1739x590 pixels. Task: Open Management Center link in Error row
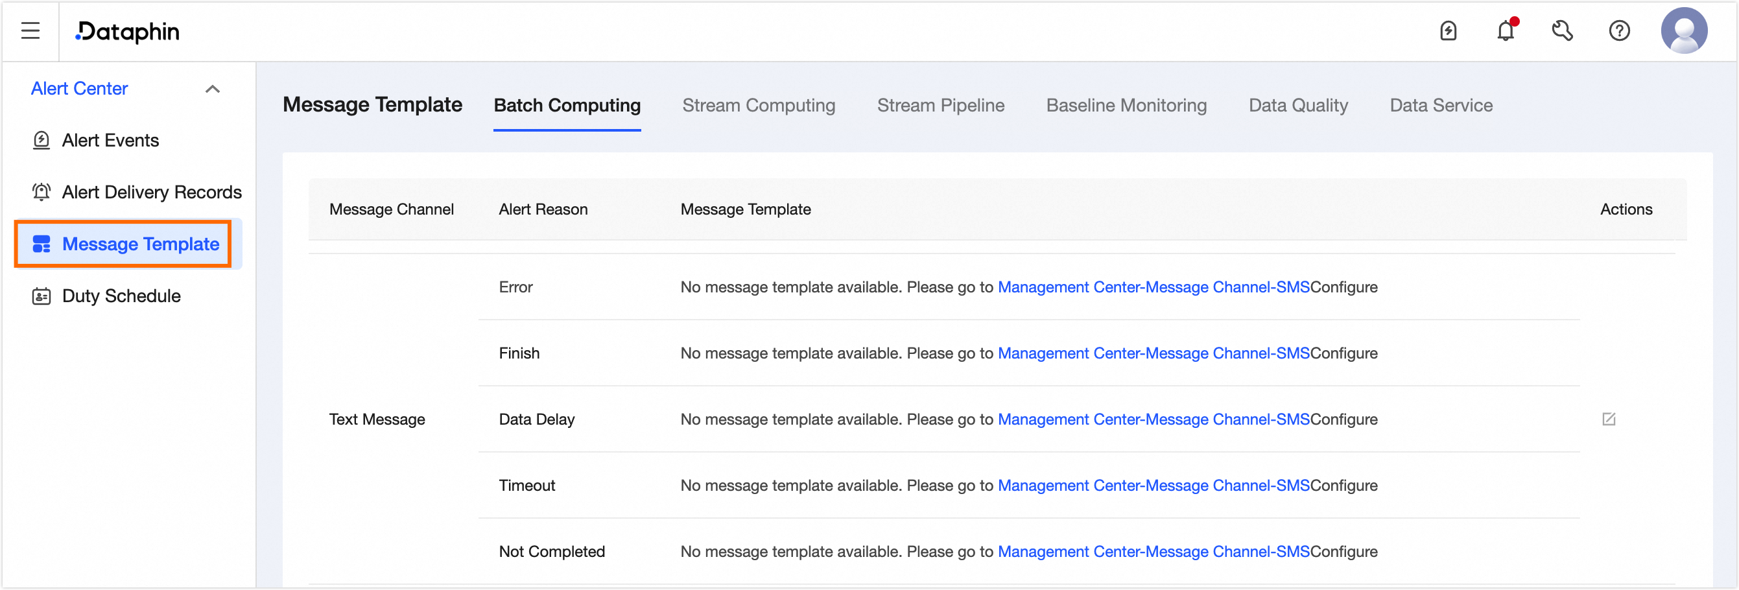tap(1153, 288)
